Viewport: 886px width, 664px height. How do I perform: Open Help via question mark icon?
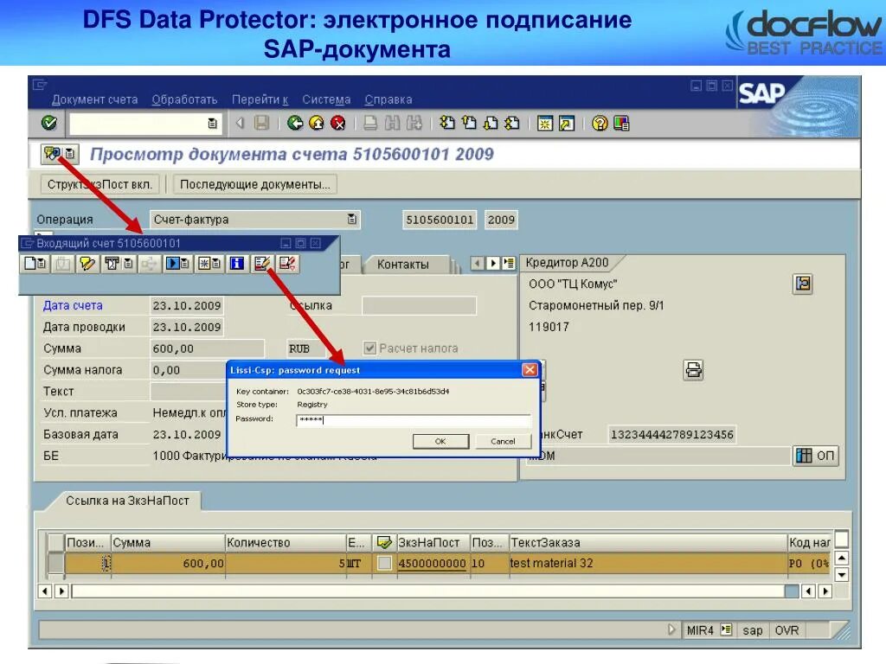point(600,123)
